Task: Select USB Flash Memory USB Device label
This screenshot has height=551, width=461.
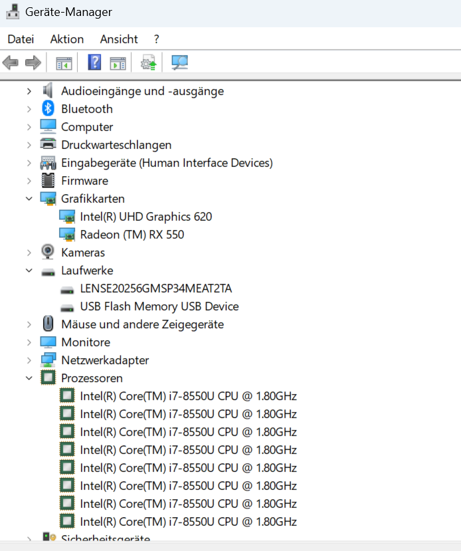Action: coord(159,306)
